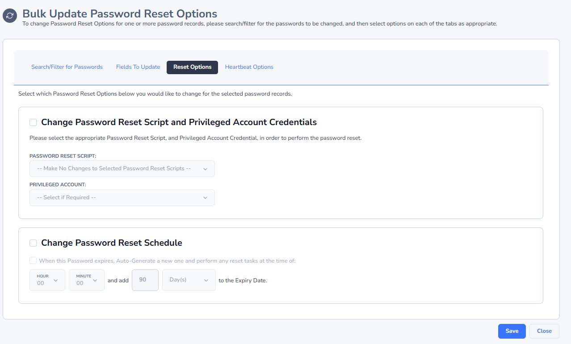This screenshot has height=344, width=571.
Task: Switch to the Search/Filter for Passwords tab
Action: point(67,67)
